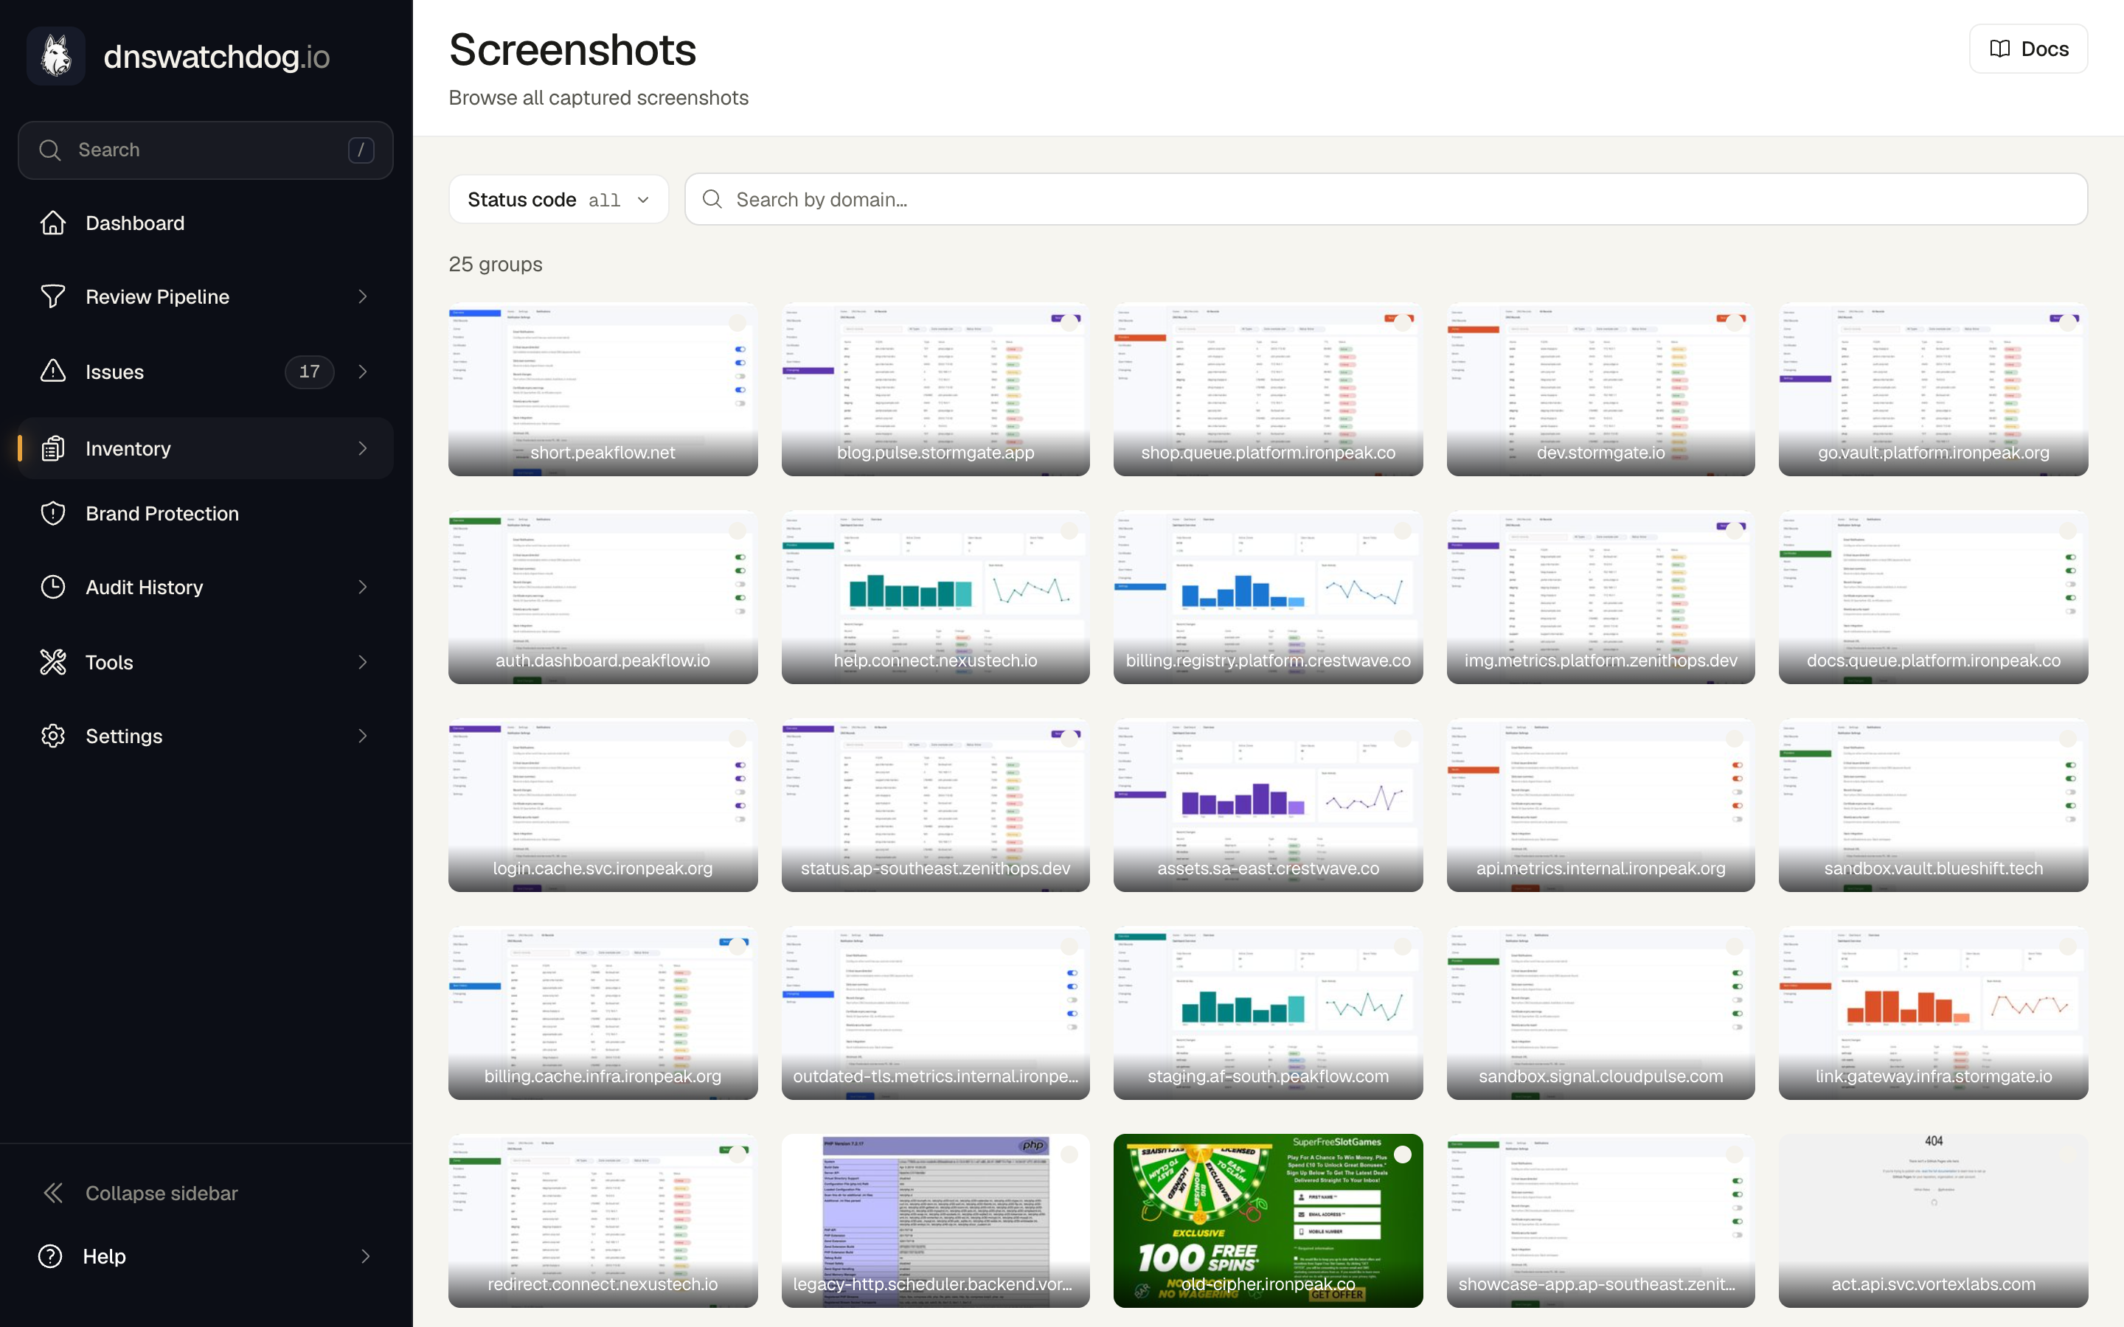This screenshot has width=2124, height=1327.
Task: Toggle selection circle on dev.stormgate.io card
Action: [1735, 322]
